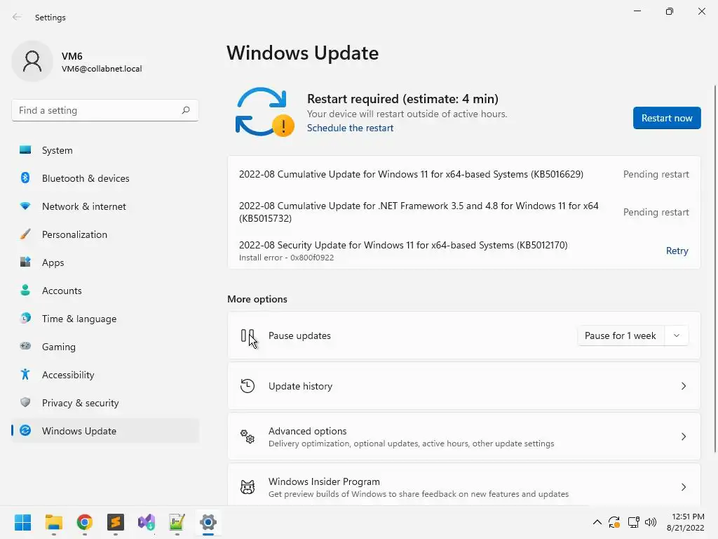Open the chart notepad app in taskbar
The width and height of the screenshot is (718, 539).
pos(177,522)
